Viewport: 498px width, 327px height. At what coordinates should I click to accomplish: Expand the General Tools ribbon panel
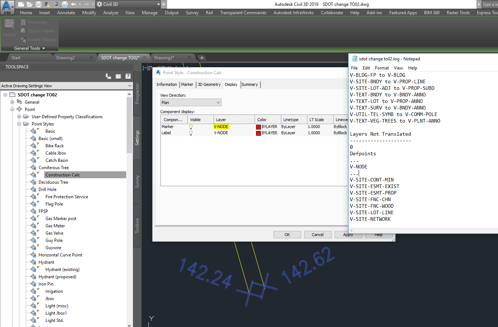29,48
